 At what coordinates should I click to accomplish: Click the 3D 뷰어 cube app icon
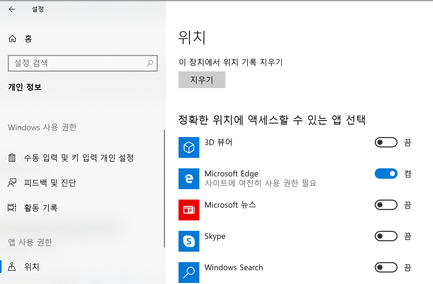(189, 147)
